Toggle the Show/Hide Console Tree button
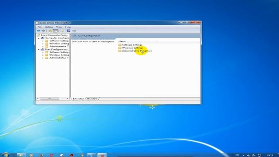The width and height of the screenshot is (279, 157). pos(55,31)
